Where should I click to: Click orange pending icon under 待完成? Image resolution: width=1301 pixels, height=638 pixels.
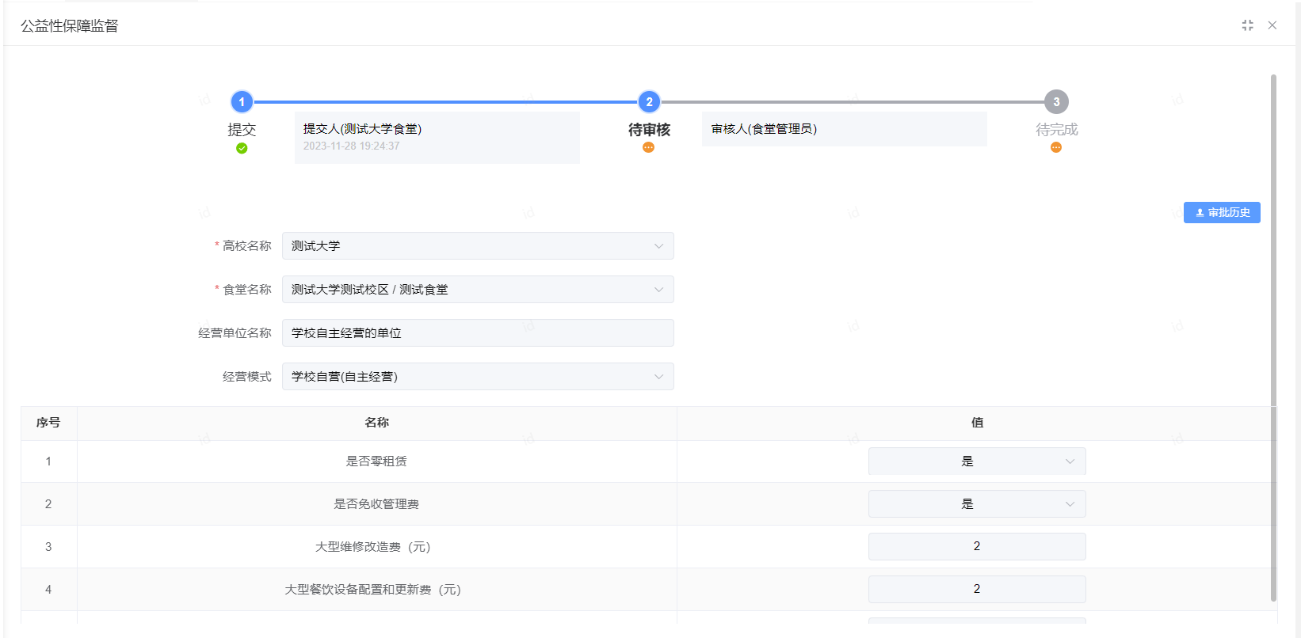coord(1056,148)
